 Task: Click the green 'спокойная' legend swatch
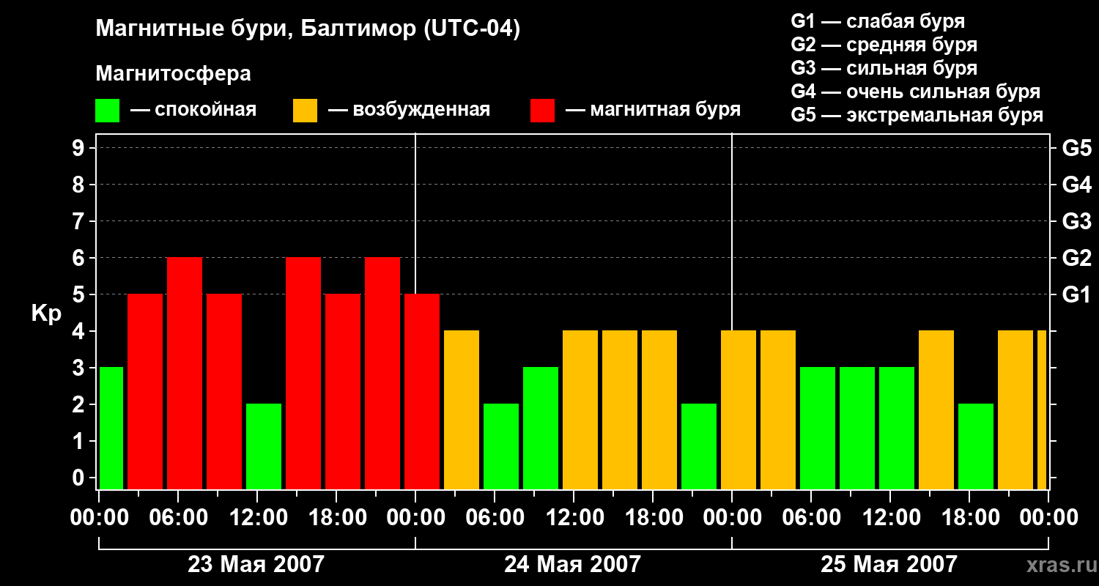[x=107, y=111]
